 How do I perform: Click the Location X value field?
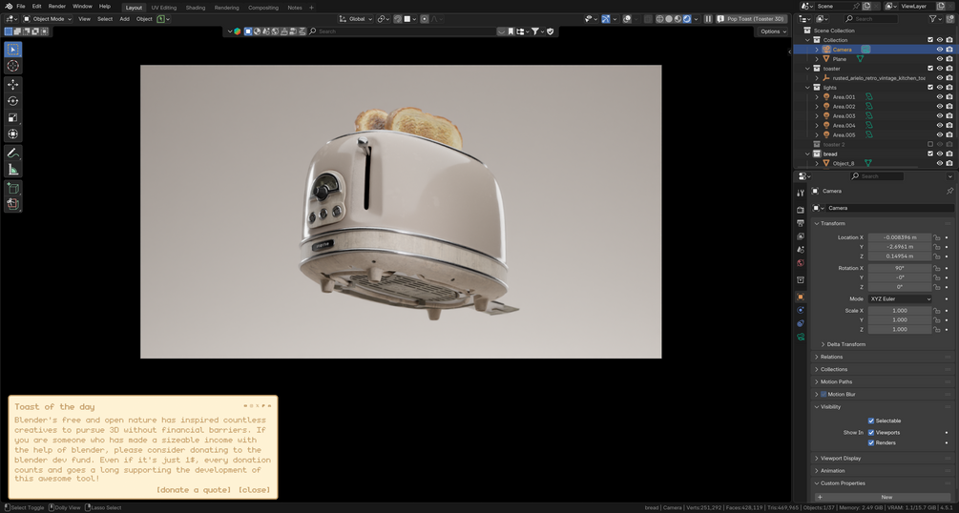pos(900,237)
